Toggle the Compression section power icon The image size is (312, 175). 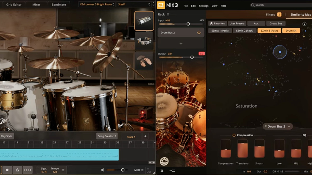click(x=234, y=135)
